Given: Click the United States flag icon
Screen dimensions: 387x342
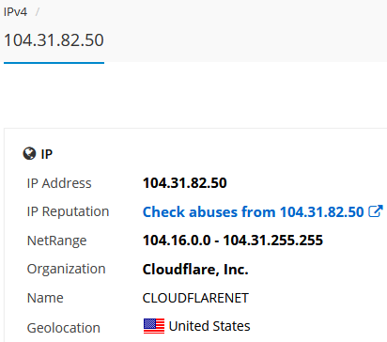Looking at the screenshot, I should [154, 326].
